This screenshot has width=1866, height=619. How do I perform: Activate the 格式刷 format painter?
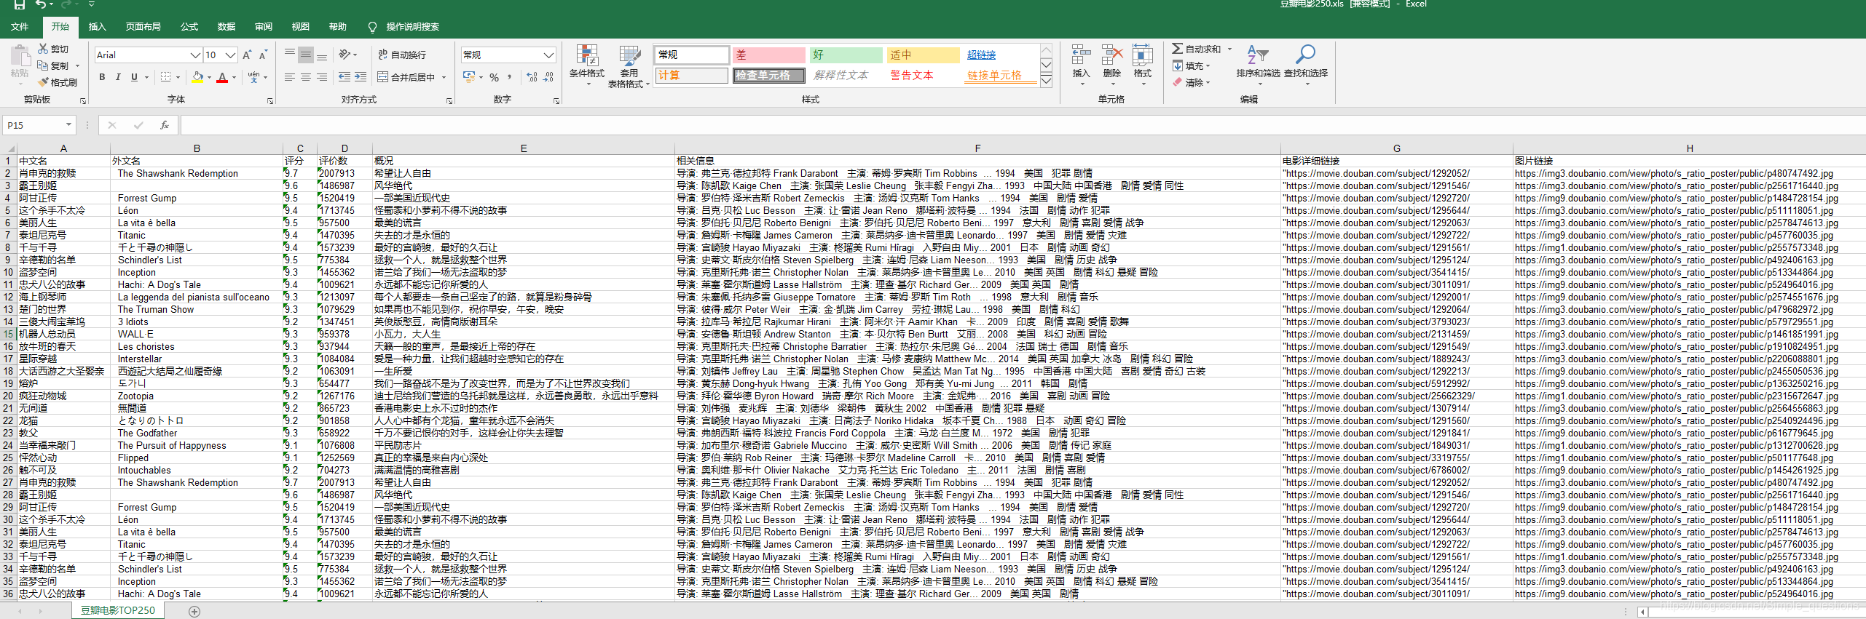point(58,82)
